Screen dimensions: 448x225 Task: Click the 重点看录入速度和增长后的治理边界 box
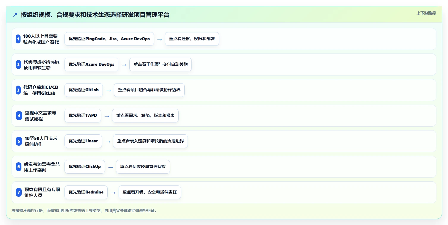[x=150, y=141]
